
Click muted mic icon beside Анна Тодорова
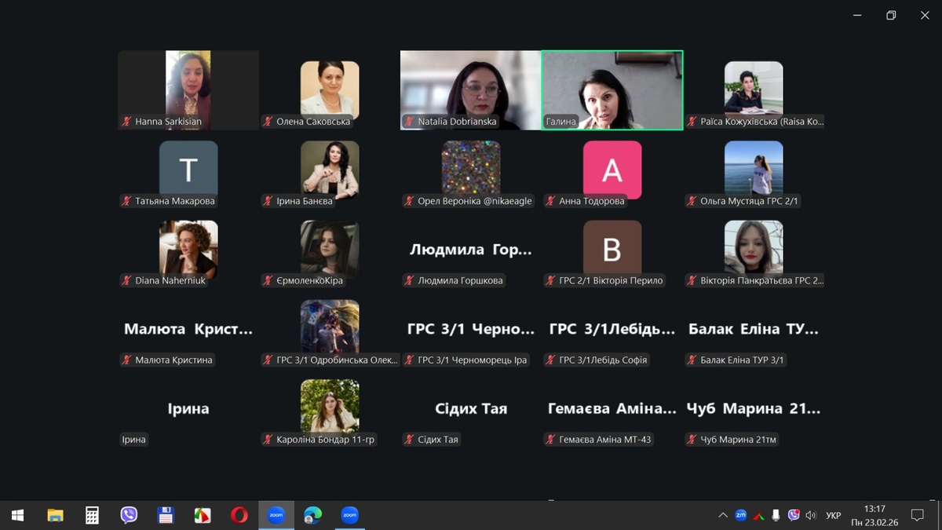tap(550, 201)
